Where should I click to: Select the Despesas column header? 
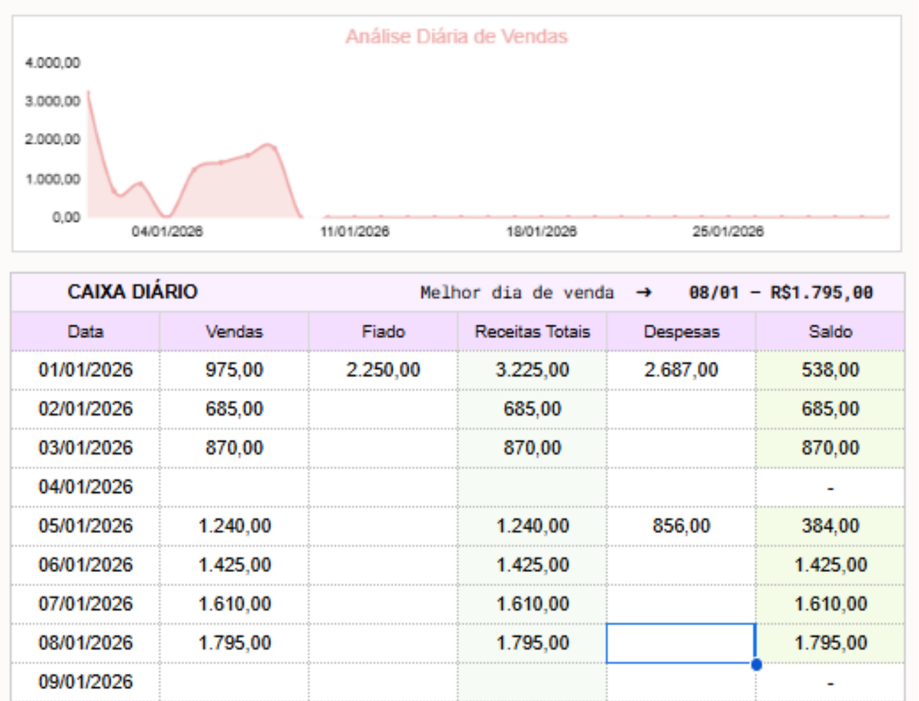pyautogui.click(x=681, y=332)
